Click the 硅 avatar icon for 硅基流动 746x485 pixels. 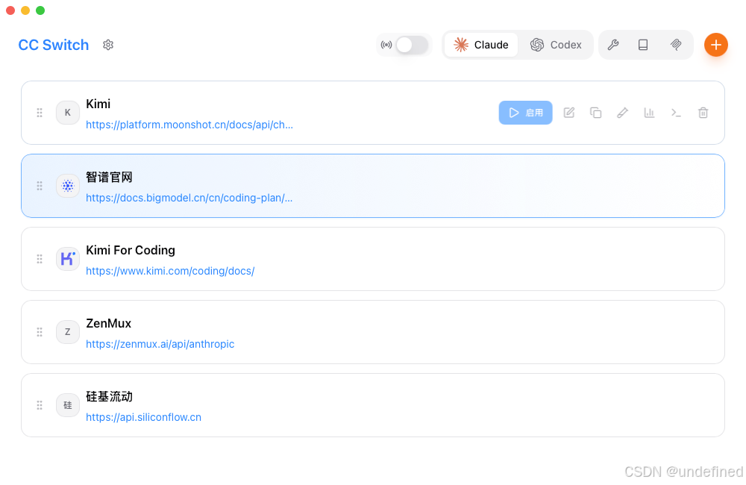pyautogui.click(x=68, y=405)
